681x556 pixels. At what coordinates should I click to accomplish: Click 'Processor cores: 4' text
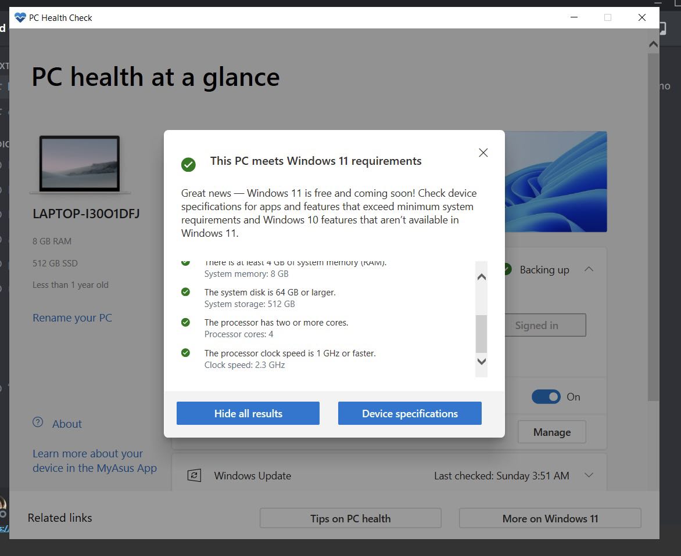click(x=239, y=334)
